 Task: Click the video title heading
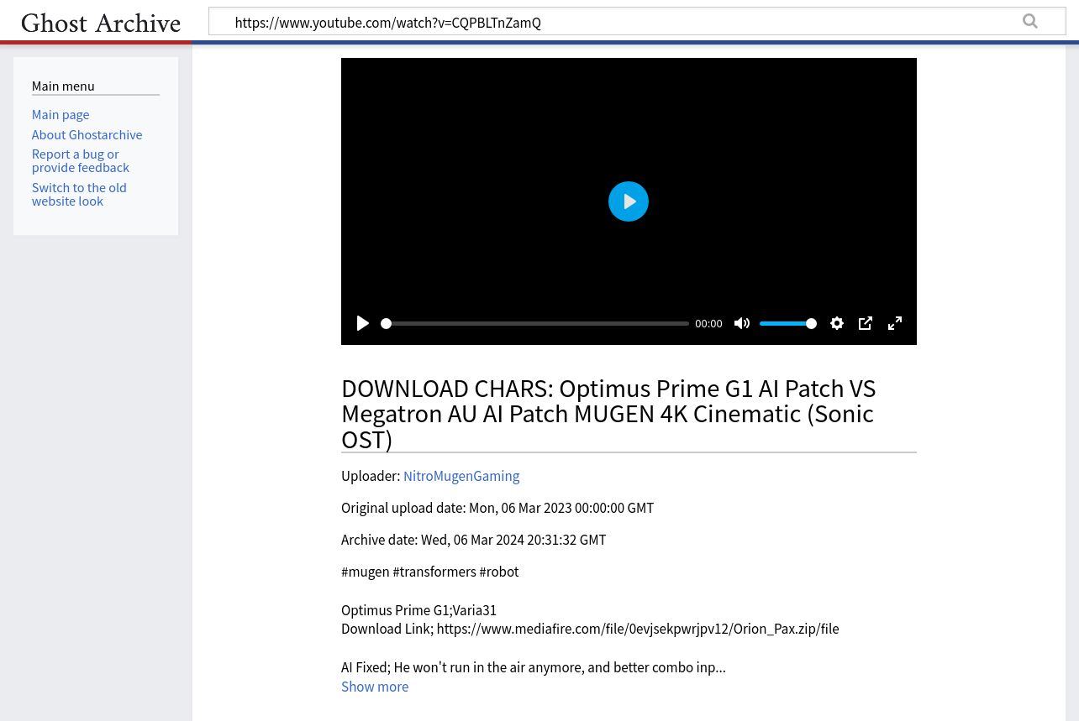click(629, 414)
